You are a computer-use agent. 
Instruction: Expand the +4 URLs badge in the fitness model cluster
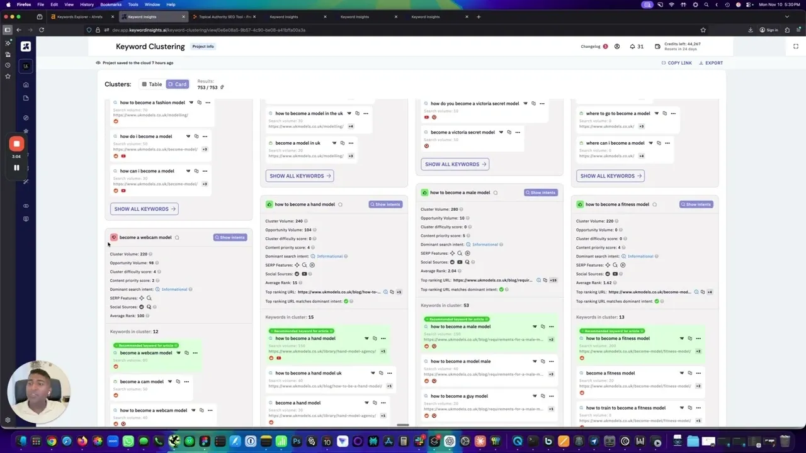(710, 292)
